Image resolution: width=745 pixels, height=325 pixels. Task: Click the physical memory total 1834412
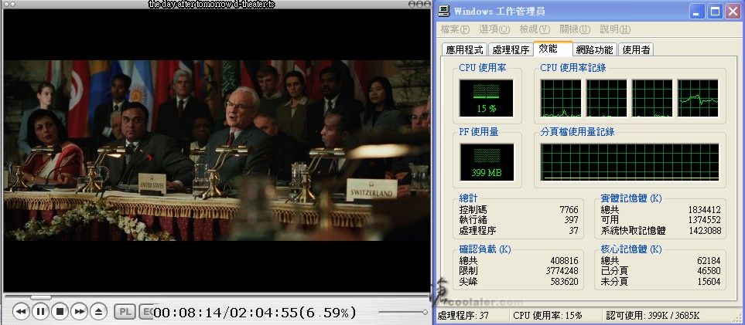pos(704,209)
